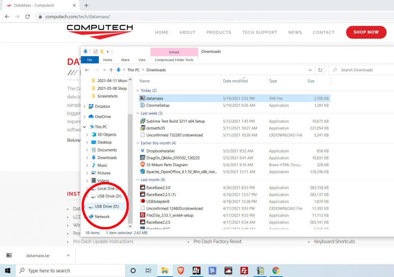Go back in File Explorer
Screen dimensions: 394x277
(x=87, y=70)
